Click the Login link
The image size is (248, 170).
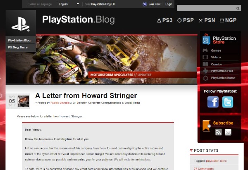coord(169,4)
